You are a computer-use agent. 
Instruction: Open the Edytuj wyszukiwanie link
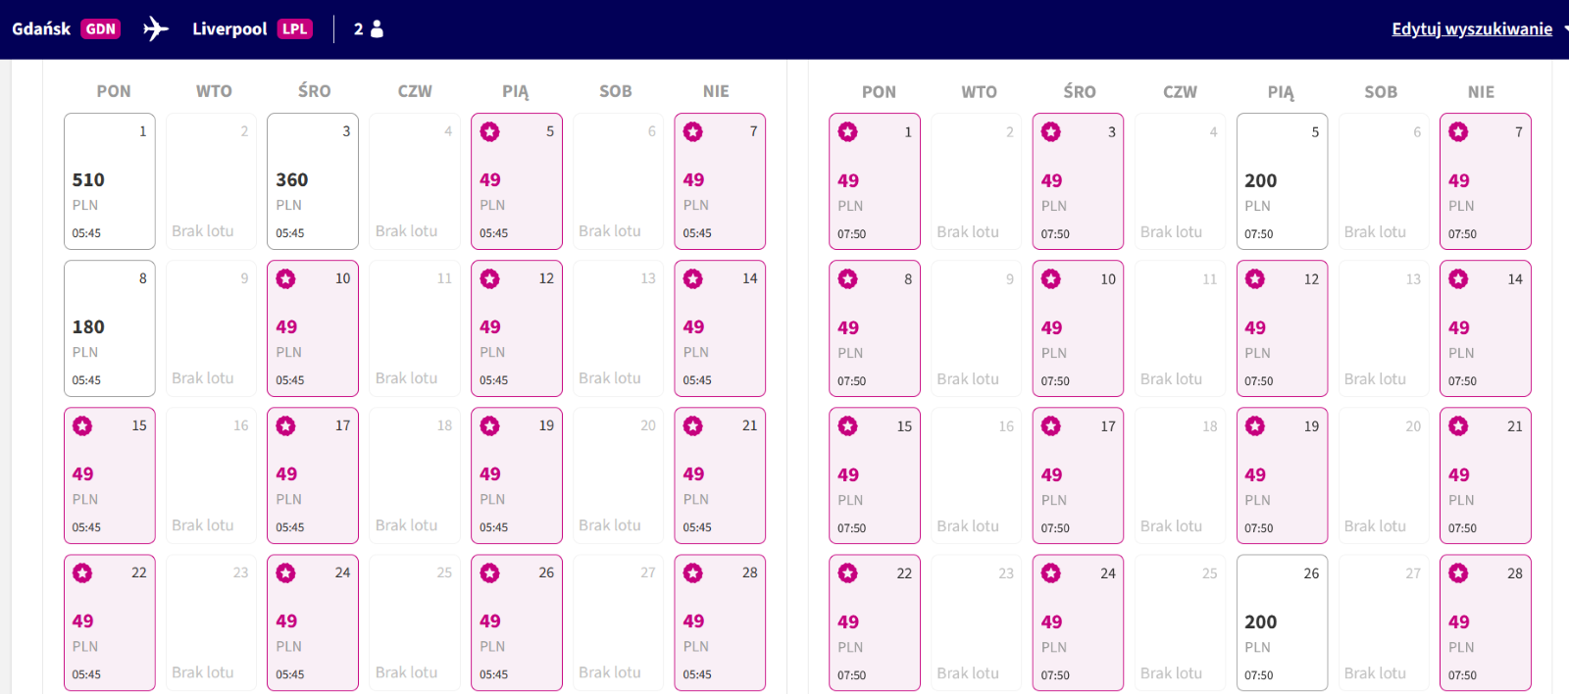pos(1472,28)
